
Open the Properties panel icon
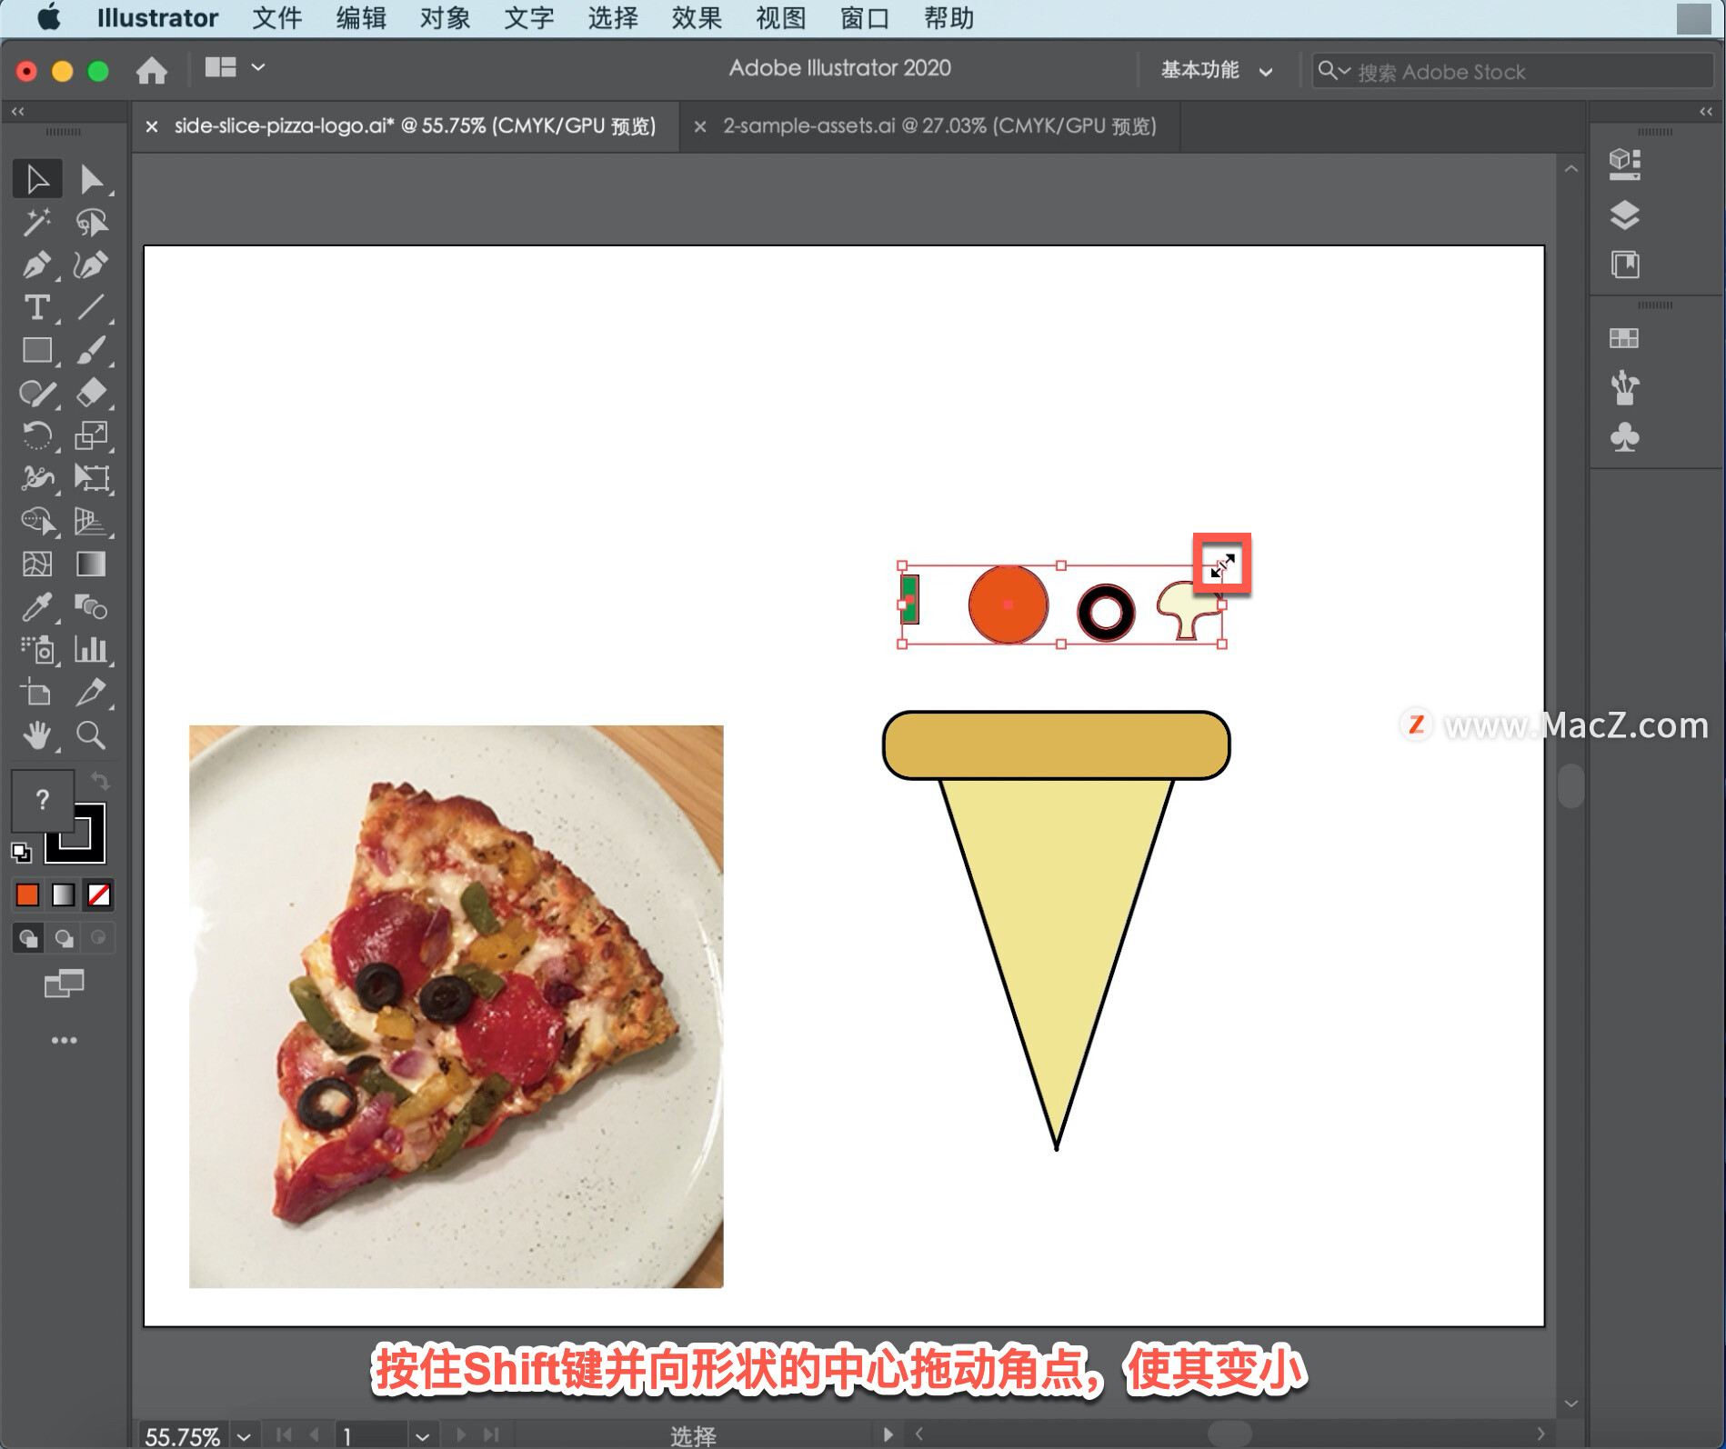click(x=1625, y=164)
